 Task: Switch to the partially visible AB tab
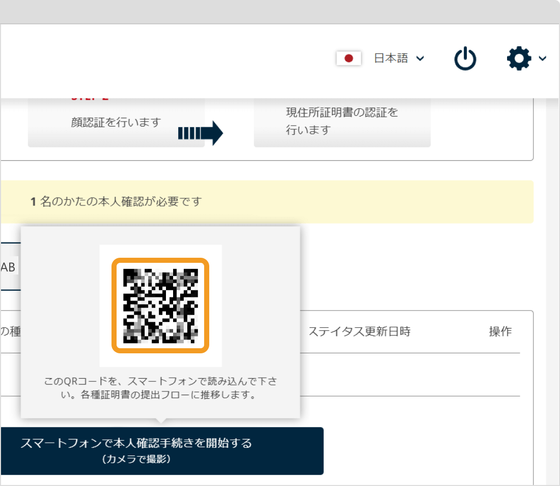pyautogui.click(x=8, y=267)
